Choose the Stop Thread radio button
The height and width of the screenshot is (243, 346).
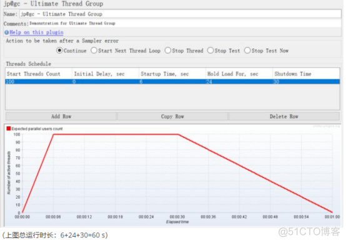(168, 51)
